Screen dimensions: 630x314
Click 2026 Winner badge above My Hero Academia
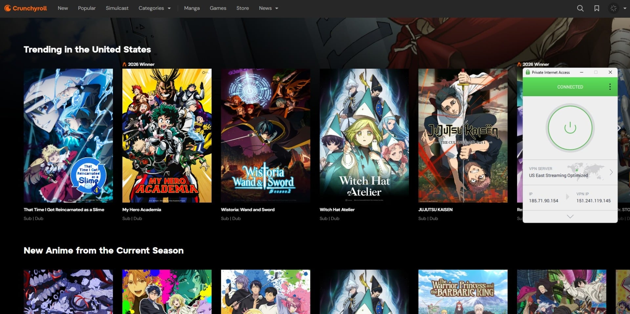pos(138,64)
